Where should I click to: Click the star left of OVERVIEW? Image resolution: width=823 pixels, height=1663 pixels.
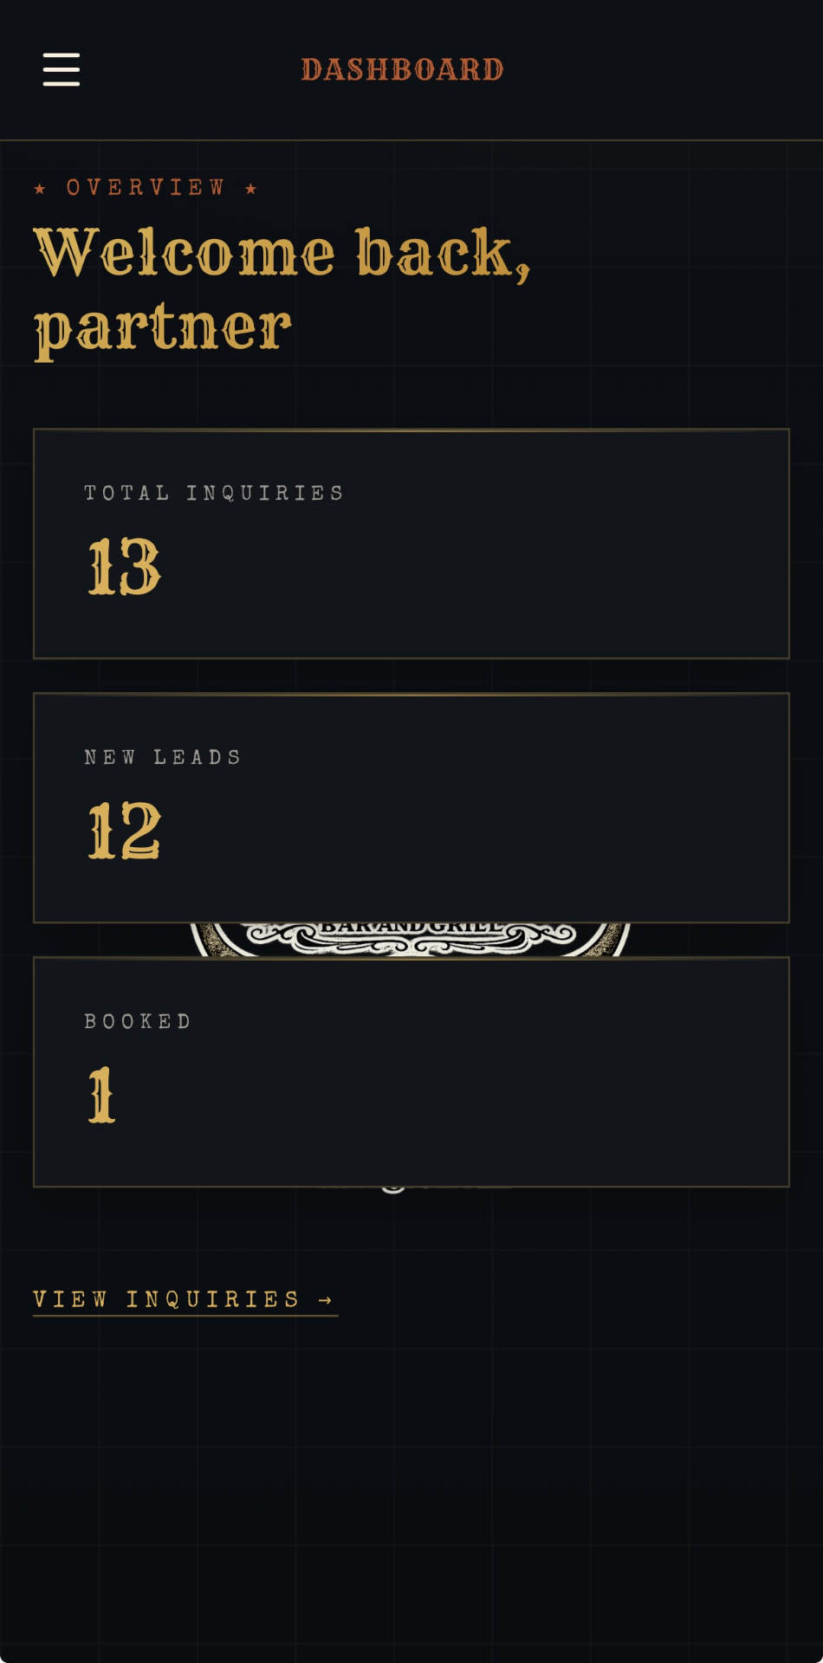point(40,188)
